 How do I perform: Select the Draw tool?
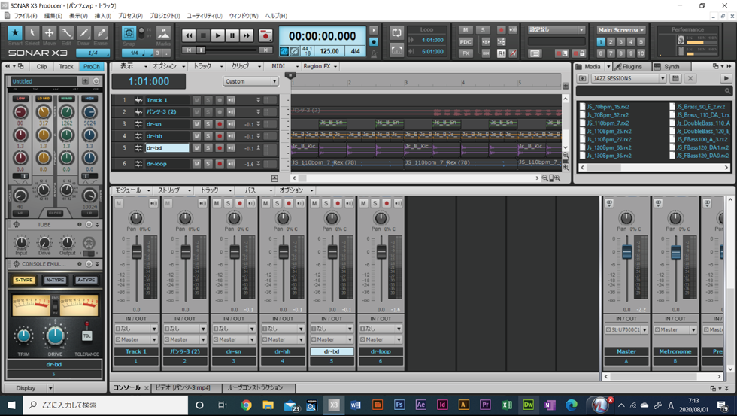coord(83,33)
